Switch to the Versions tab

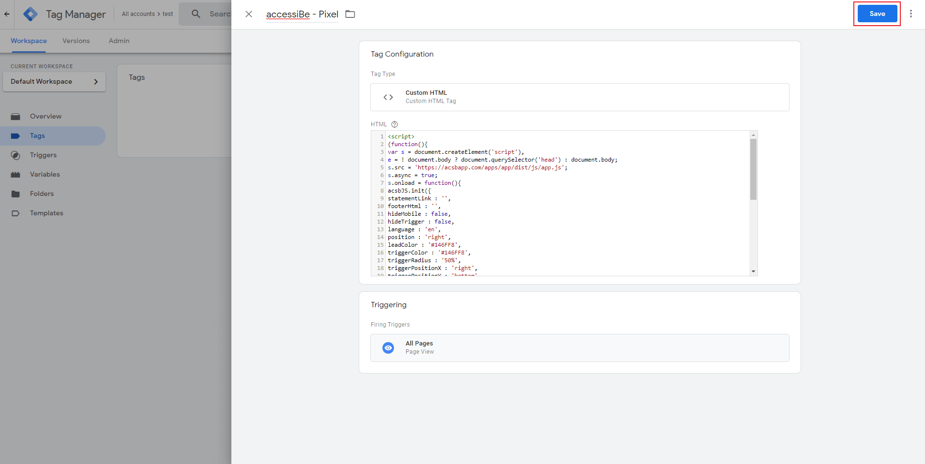click(x=76, y=41)
